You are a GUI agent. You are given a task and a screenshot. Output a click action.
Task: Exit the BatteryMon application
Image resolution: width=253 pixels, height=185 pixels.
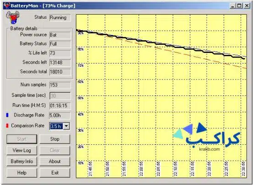pyautogui.click(x=55, y=173)
